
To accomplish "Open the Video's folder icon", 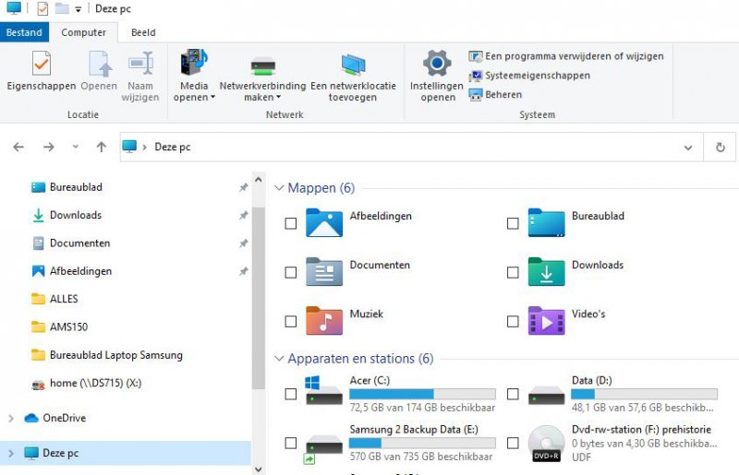I will point(546,321).
